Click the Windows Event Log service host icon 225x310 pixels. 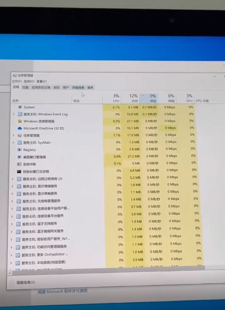[x=20, y=114]
